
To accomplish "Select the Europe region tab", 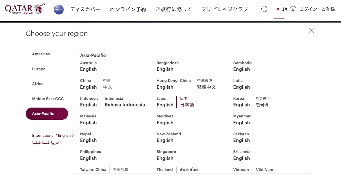I will 39,69.
